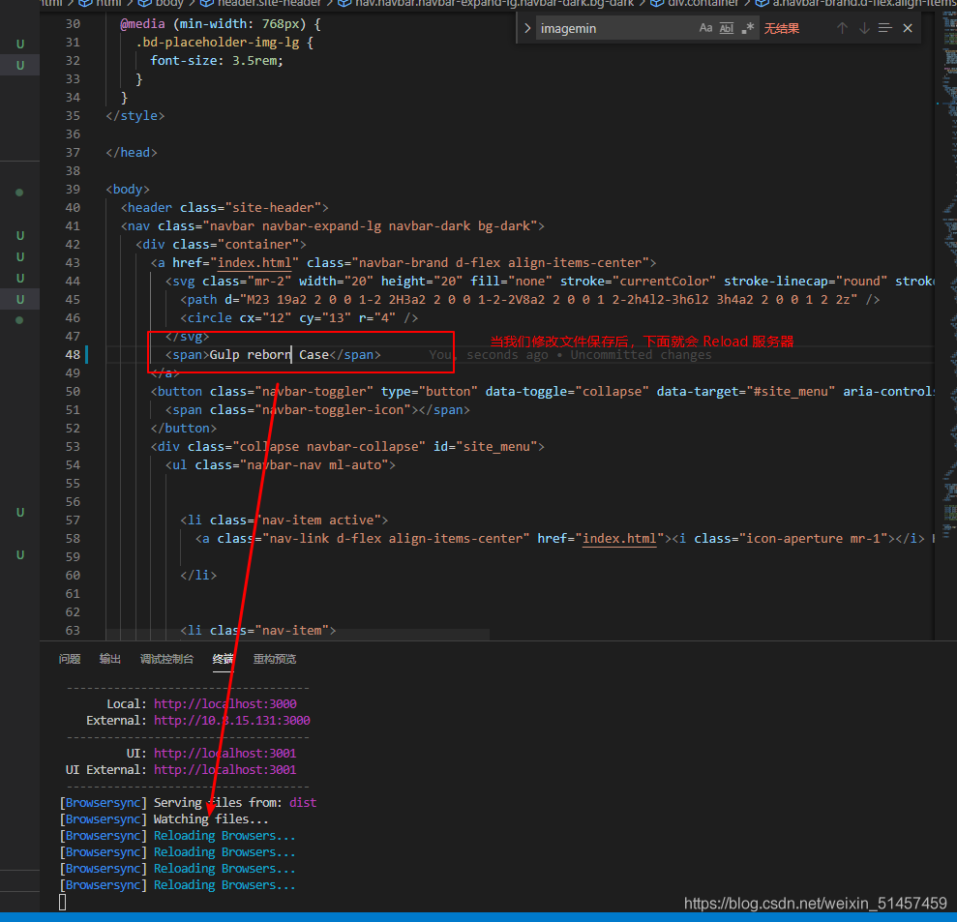
Task: Follow index.html link in navbar-brand anchor
Action: tap(254, 263)
